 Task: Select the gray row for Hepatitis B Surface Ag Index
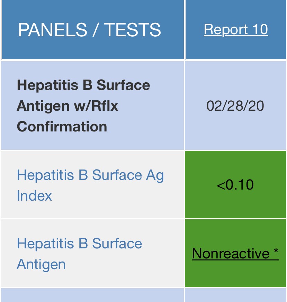click(143, 184)
